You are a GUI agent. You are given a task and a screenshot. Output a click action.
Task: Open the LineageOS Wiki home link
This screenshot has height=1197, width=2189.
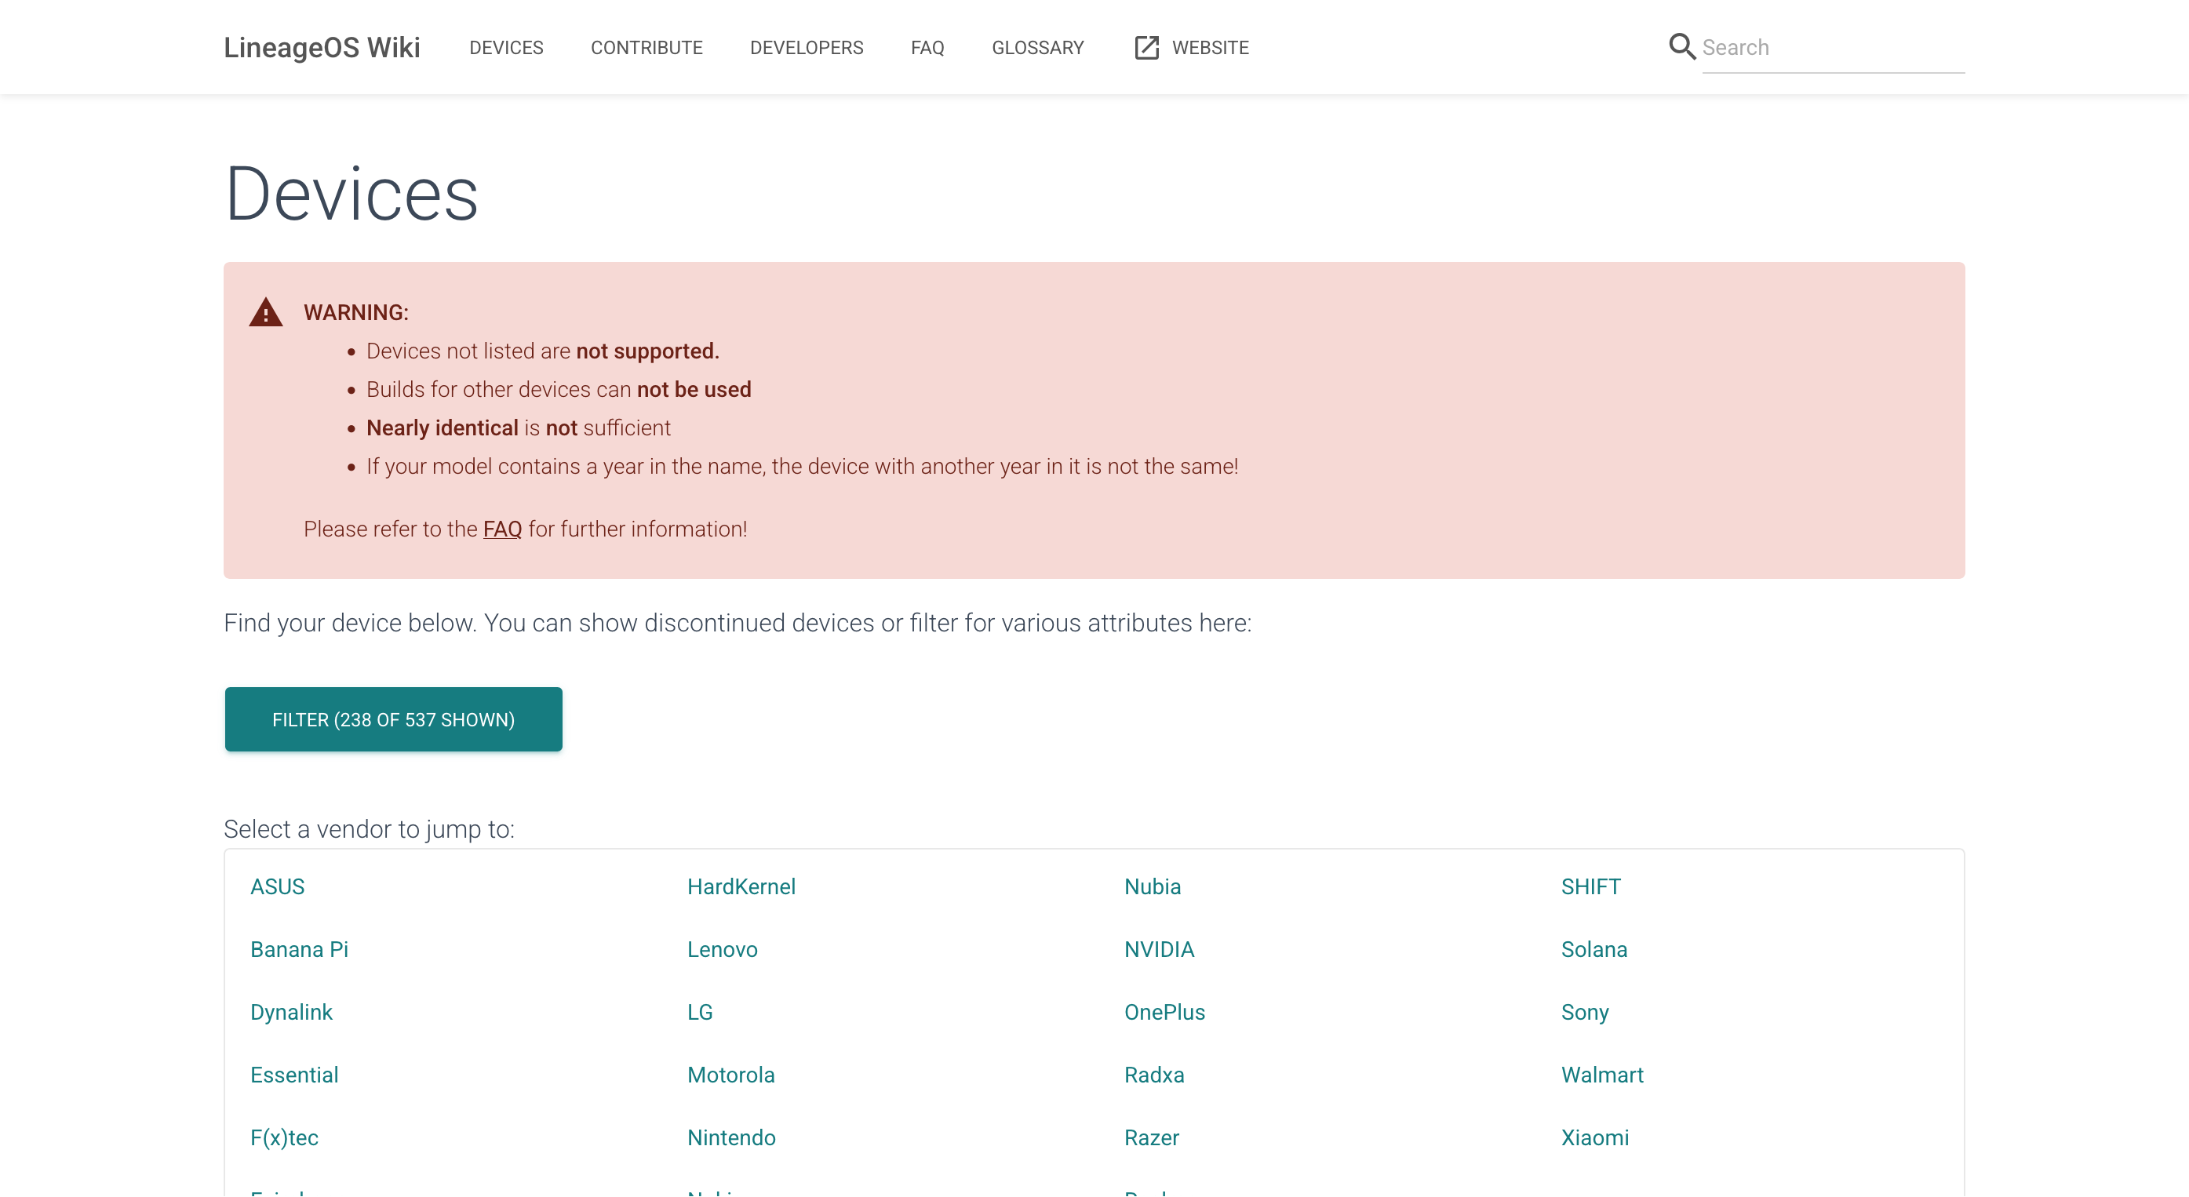click(x=322, y=48)
